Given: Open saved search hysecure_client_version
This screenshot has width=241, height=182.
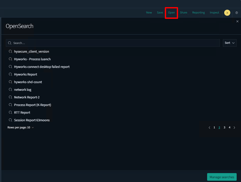Looking at the screenshot, I should coord(32,52).
